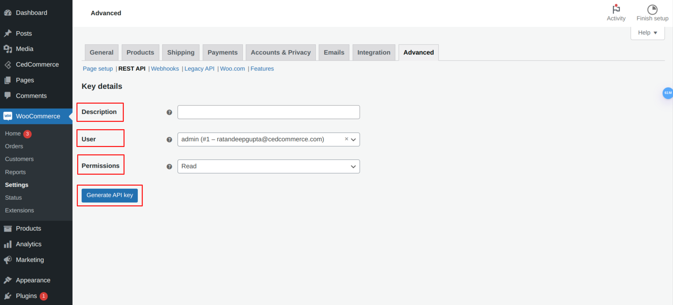Click the User field help icon
The height and width of the screenshot is (305, 673).
click(x=169, y=140)
